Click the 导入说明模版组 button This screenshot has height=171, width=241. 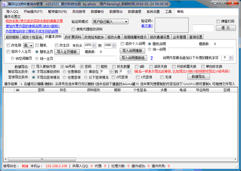[x=133, y=58]
